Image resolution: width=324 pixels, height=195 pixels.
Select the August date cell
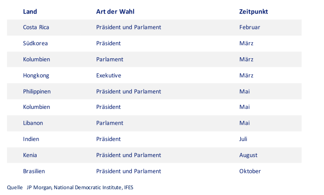[x=249, y=155]
